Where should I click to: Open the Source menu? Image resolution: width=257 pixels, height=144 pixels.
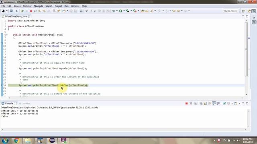pos(17,6)
